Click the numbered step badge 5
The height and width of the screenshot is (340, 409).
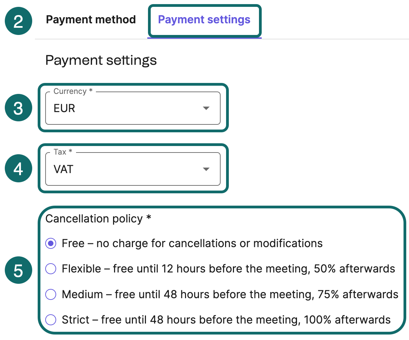[18, 270]
